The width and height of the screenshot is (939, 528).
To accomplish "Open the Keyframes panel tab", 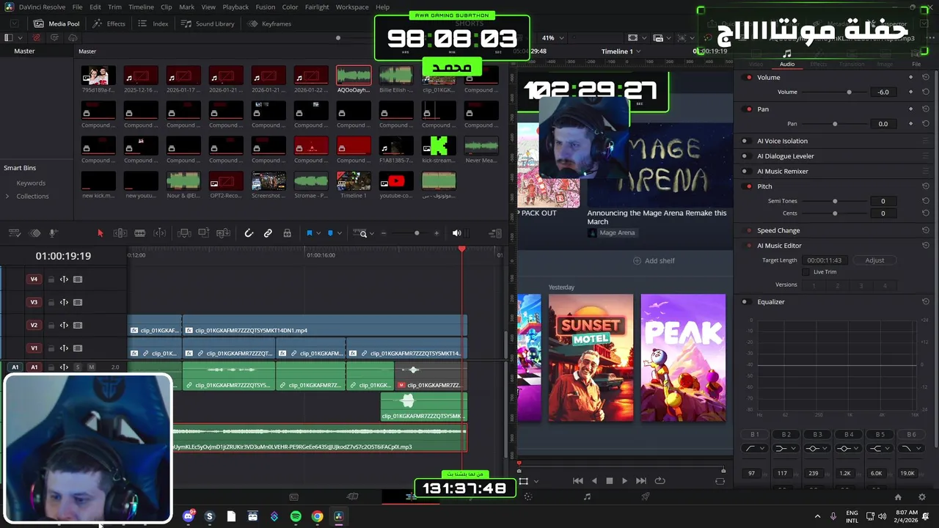I will [270, 23].
